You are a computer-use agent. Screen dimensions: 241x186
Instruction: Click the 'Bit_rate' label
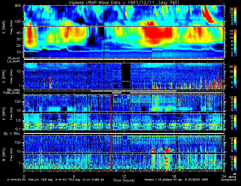pos(14,90)
